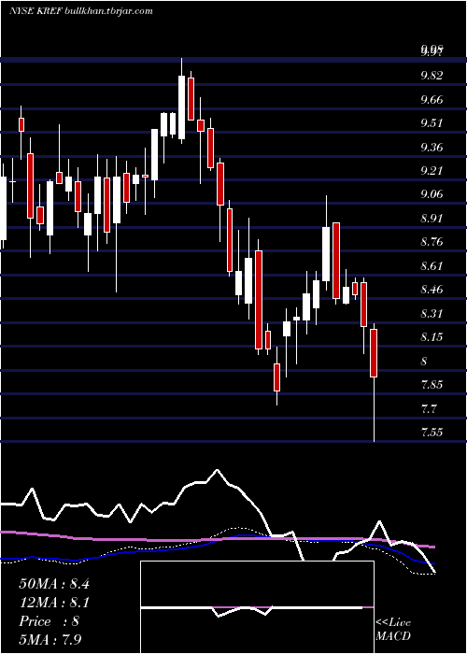Click the 9.51 price axis label
This screenshot has width=467, height=654.
click(x=432, y=123)
